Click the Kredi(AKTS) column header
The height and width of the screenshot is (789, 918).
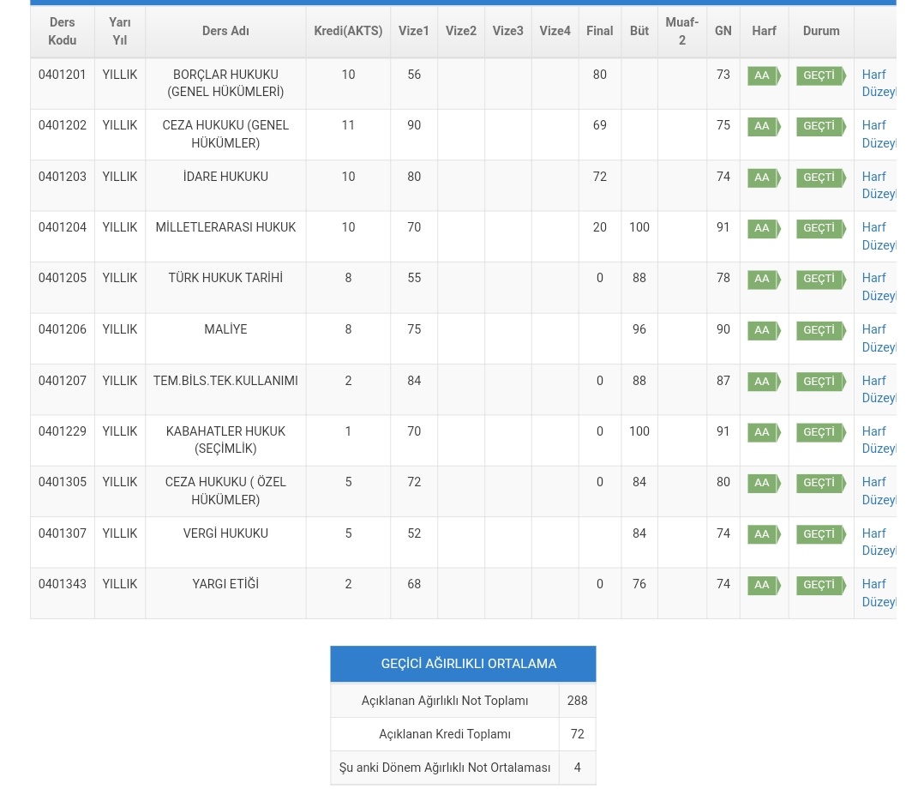348,31
